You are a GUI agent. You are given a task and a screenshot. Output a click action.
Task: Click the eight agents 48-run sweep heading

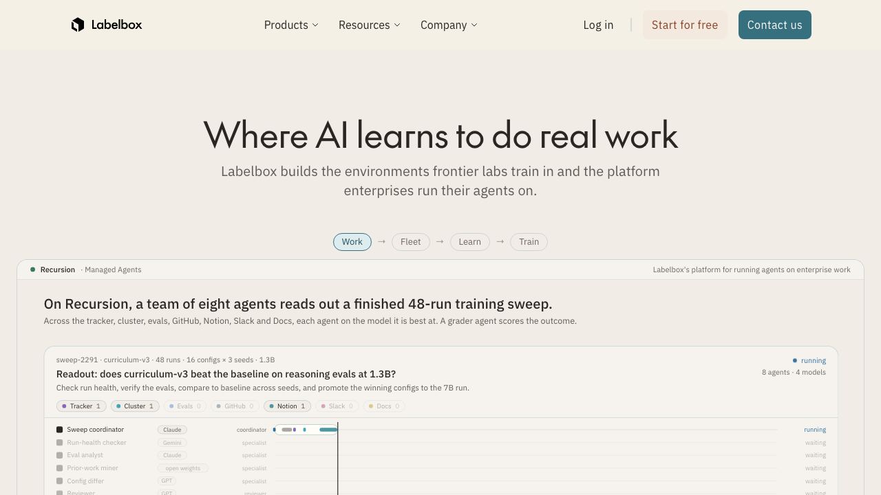point(298,304)
